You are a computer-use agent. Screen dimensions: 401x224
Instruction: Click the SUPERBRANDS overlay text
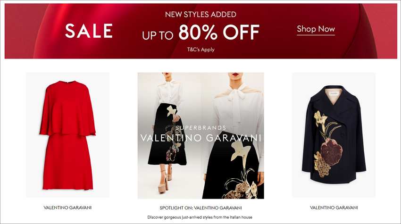(x=201, y=128)
